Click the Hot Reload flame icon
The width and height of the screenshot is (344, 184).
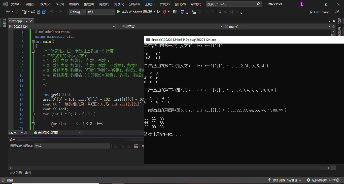[x=165, y=12]
